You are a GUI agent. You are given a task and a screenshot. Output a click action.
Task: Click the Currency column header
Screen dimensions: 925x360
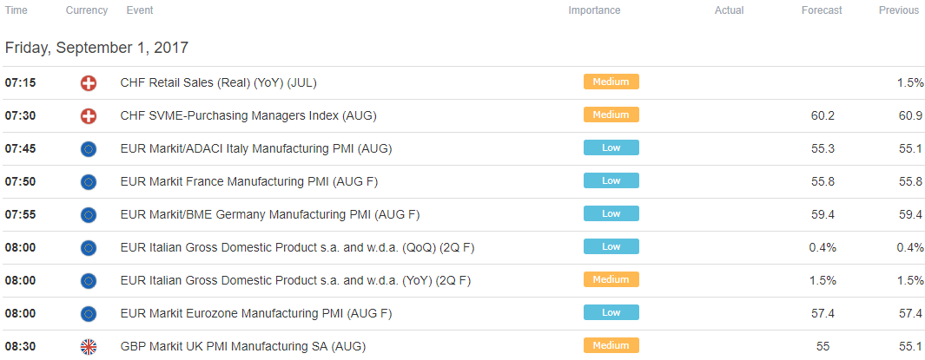87,10
